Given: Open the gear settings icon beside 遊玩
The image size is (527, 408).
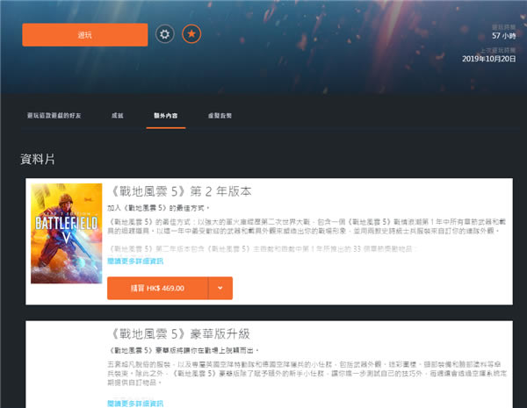Looking at the screenshot, I should click(x=164, y=34).
